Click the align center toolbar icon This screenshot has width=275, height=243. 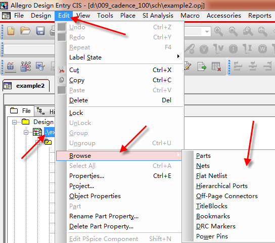pyautogui.click(x=253, y=67)
